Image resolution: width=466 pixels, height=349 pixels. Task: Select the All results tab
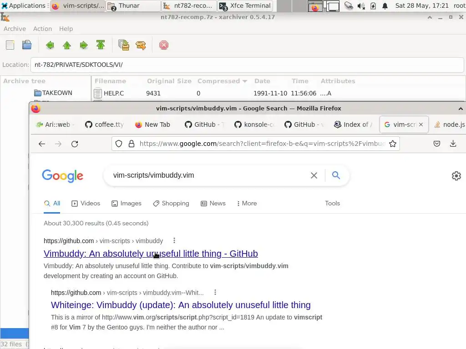52,204
